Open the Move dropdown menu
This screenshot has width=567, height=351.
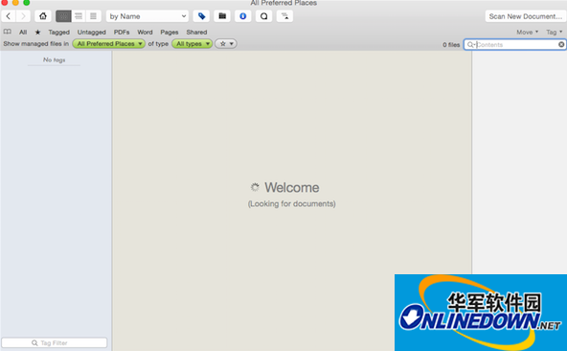coord(527,33)
